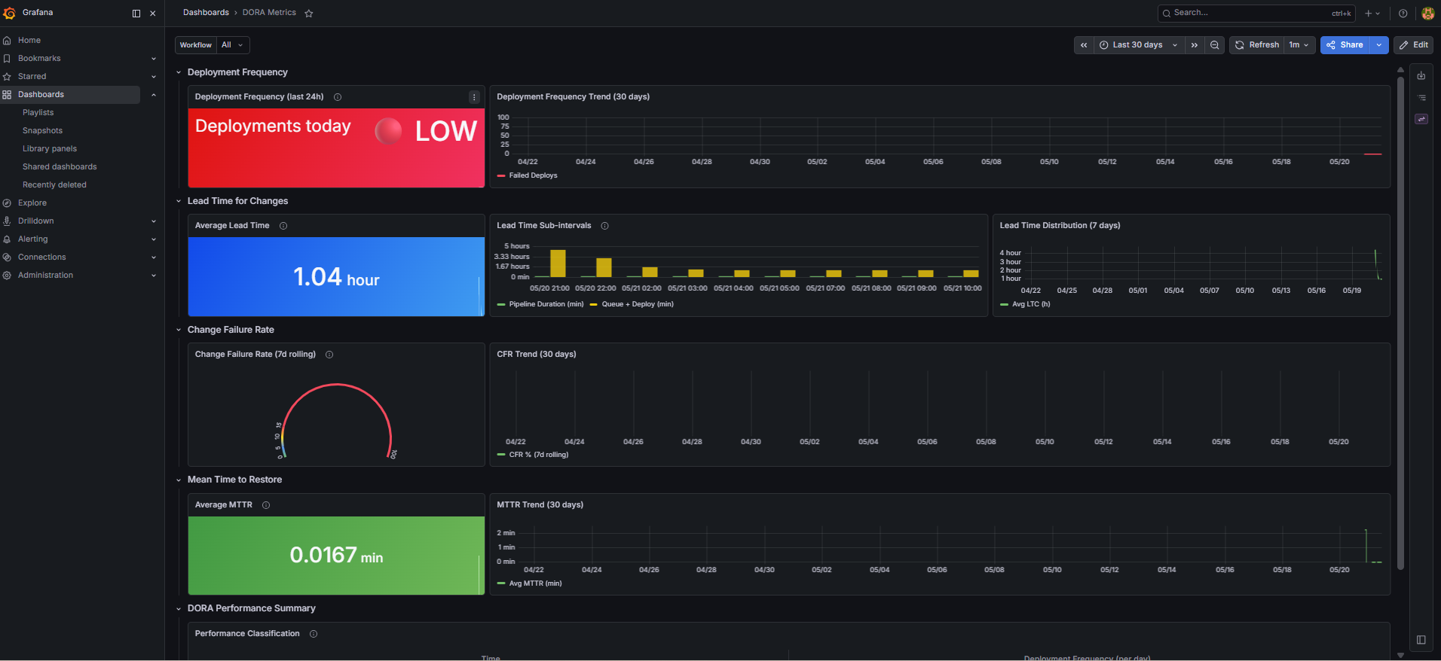The width and height of the screenshot is (1441, 661).
Task: Open Home in navigation
Action: click(x=29, y=41)
